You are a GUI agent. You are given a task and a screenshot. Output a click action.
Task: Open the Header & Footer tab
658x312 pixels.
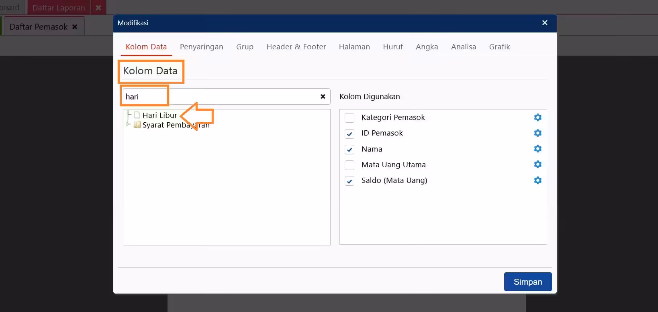pyautogui.click(x=296, y=47)
